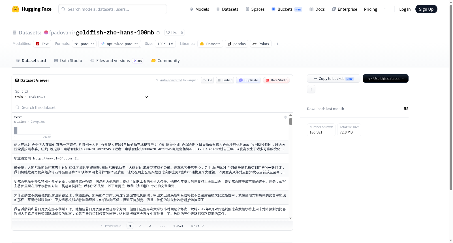Expand the Split train dropdown
This screenshot has height=243, width=453.
point(82,94)
